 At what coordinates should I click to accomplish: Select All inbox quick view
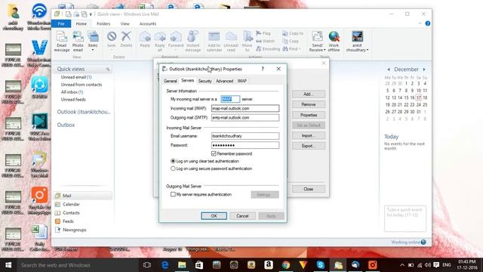pyautogui.click(x=72, y=92)
